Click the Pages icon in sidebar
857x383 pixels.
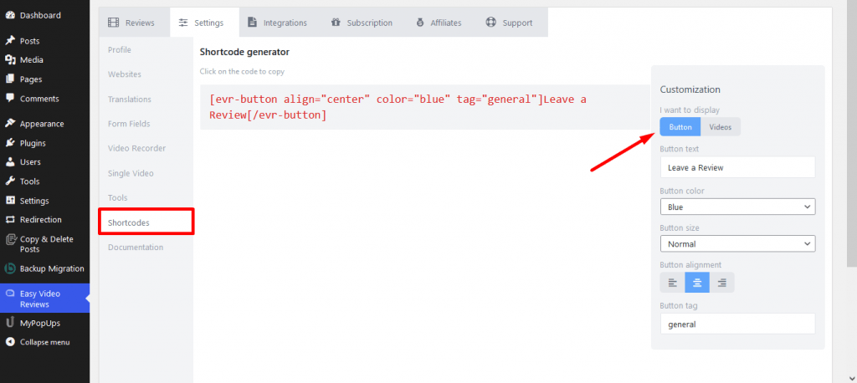point(10,79)
